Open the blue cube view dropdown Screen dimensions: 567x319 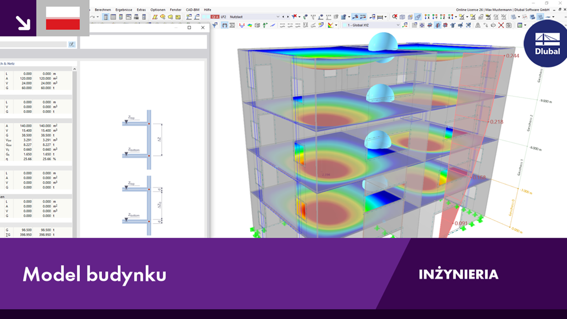[519, 17]
